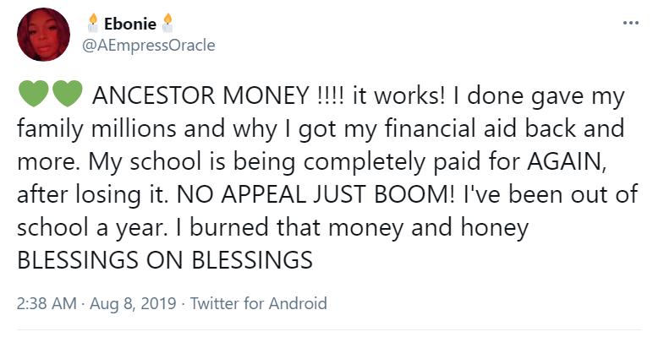Image resolution: width=653 pixels, height=348 pixels.
Task: Open the Twitter for Android source link
Action: (259, 303)
